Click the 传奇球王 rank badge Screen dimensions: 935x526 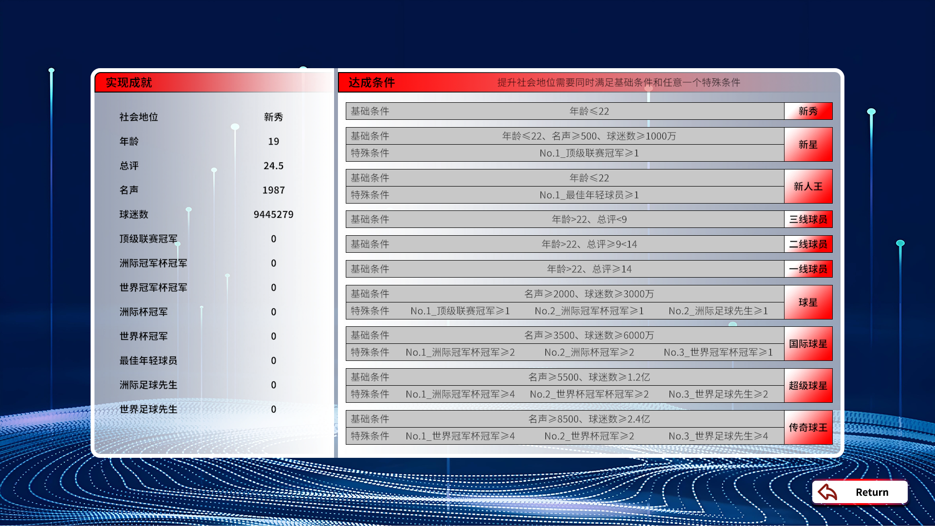[808, 427]
